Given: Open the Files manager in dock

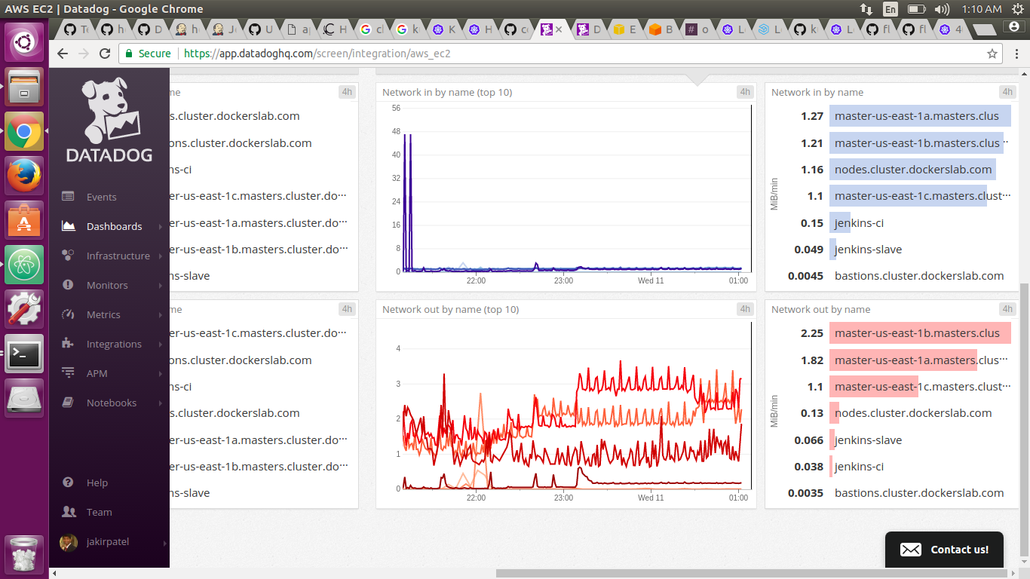Looking at the screenshot, I should (24, 87).
